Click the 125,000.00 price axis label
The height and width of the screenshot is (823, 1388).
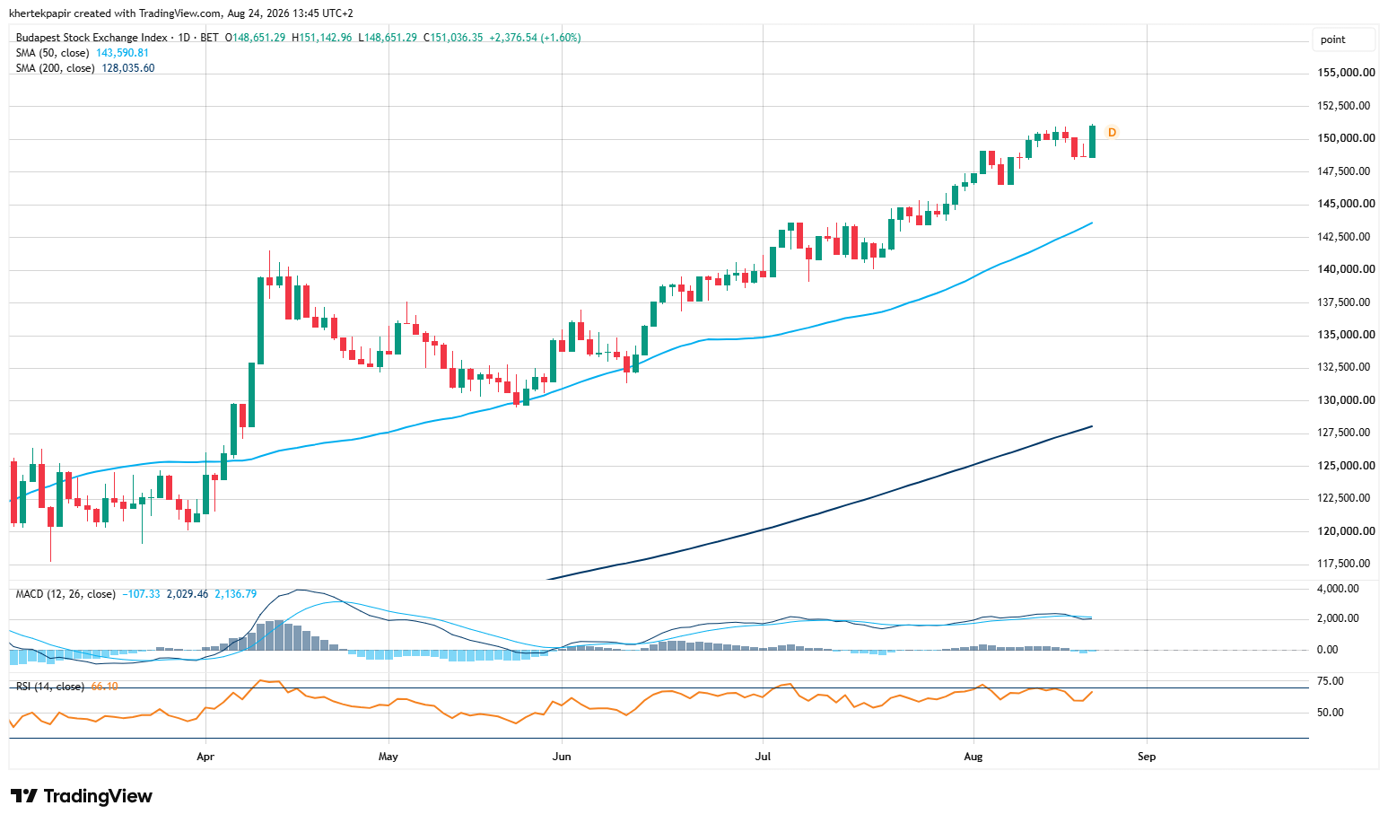[x=1346, y=466]
